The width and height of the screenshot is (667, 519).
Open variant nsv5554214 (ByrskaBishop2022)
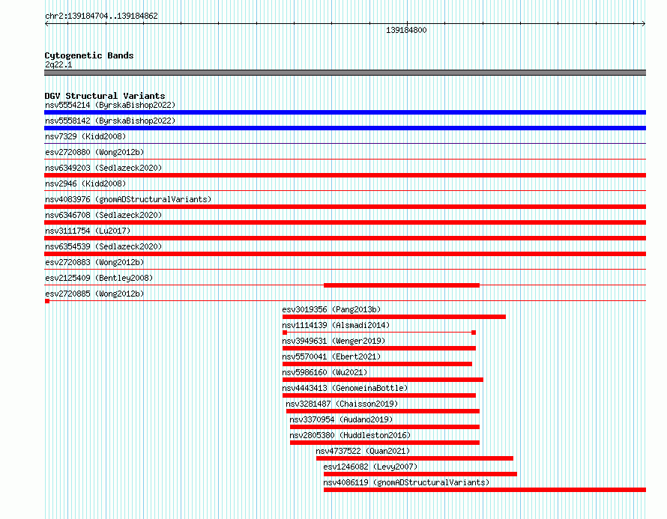coord(110,105)
